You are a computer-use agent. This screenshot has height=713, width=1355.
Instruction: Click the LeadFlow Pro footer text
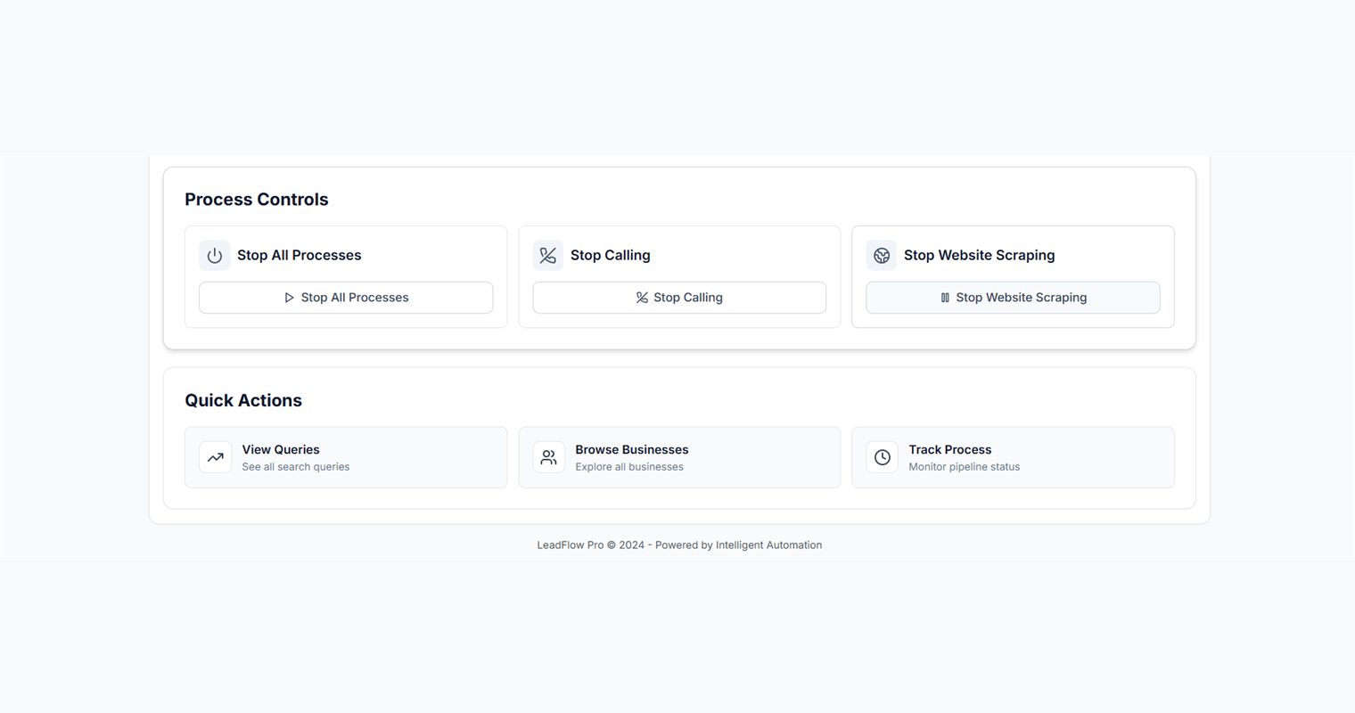(679, 545)
